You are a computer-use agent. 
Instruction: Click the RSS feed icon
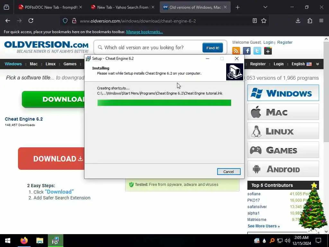pos(236,51)
